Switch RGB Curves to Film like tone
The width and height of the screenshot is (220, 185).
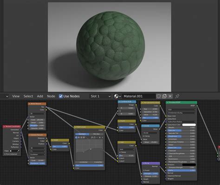[x=96, y=134]
